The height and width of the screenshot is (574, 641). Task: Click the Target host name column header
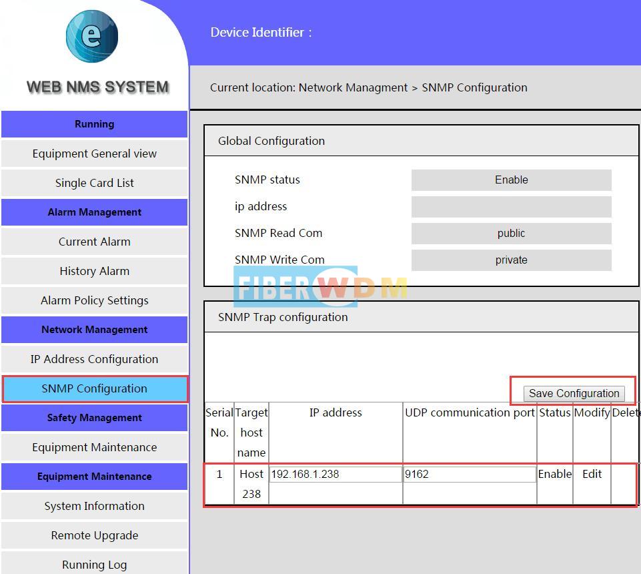pyautogui.click(x=251, y=433)
